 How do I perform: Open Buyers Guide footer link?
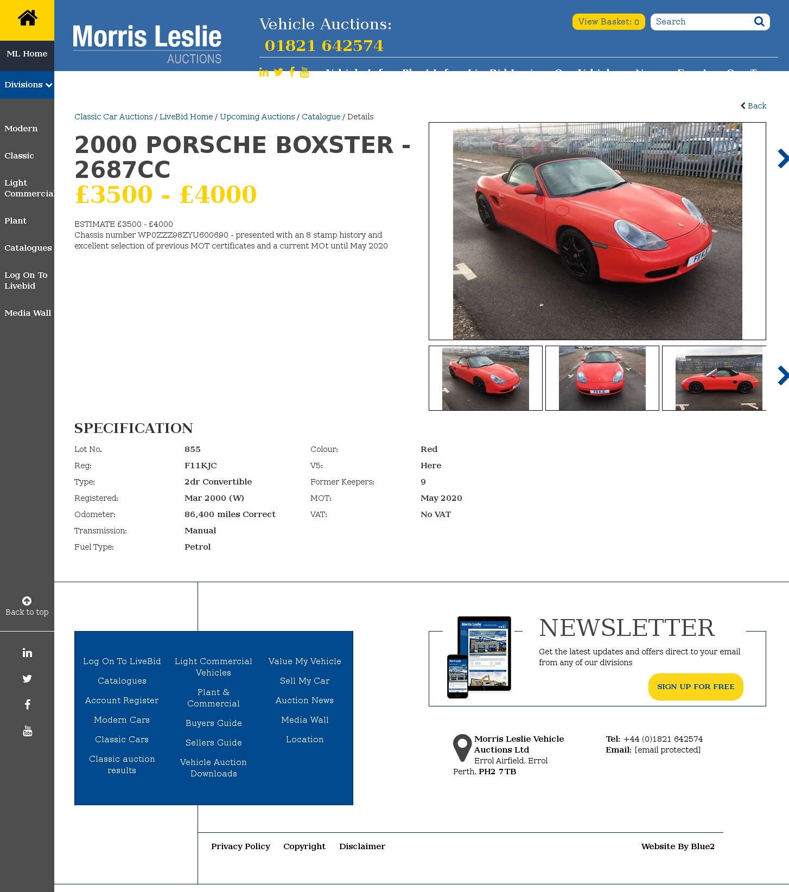214,723
